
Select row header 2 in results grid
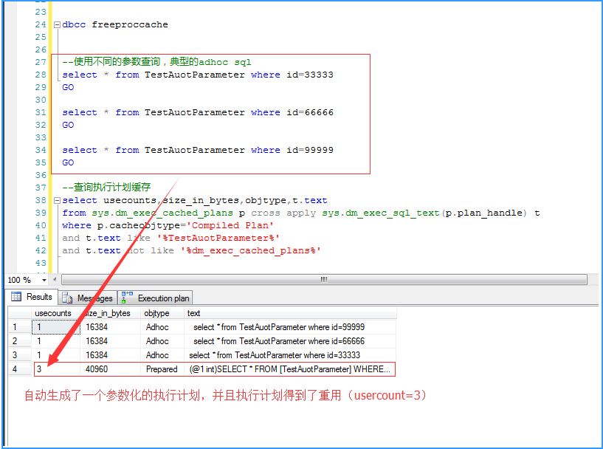tap(20, 341)
